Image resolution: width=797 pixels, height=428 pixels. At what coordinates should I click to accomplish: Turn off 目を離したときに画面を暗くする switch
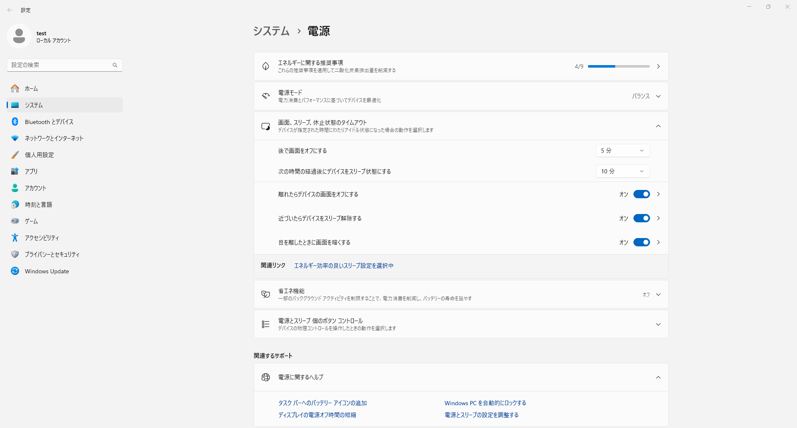641,242
